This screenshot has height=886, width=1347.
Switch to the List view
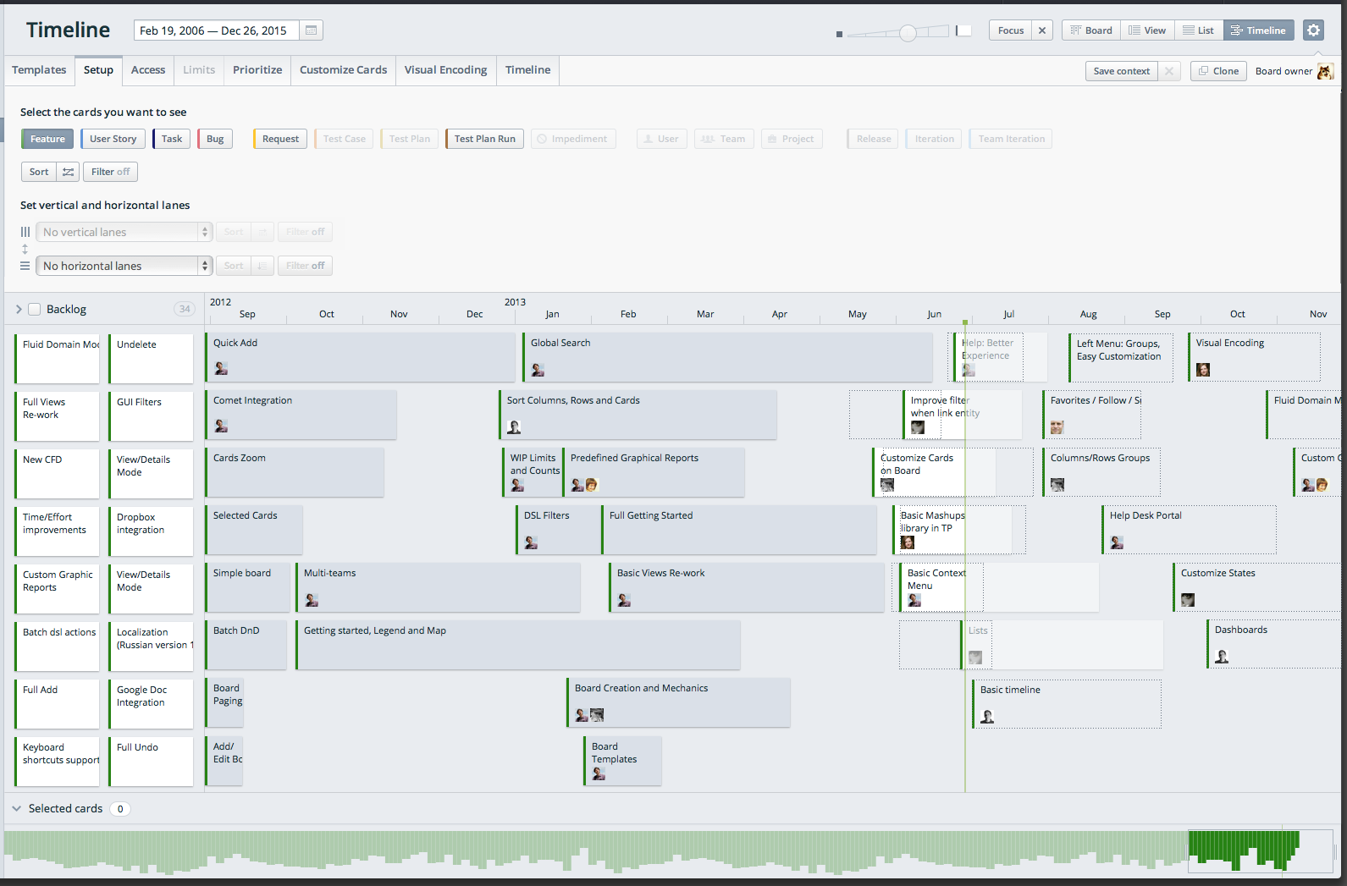click(x=1198, y=30)
